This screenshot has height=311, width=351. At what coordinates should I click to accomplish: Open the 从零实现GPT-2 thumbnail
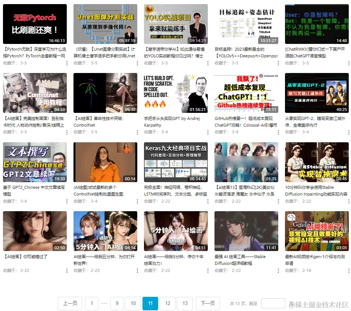tap(317, 93)
